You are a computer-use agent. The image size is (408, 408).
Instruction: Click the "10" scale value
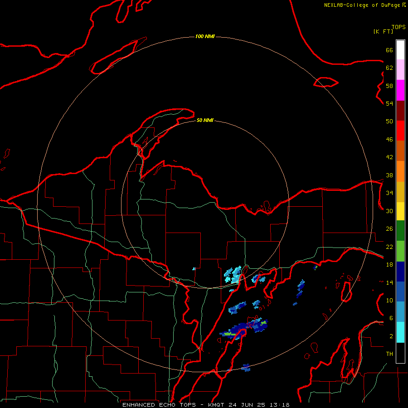tap(389, 300)
